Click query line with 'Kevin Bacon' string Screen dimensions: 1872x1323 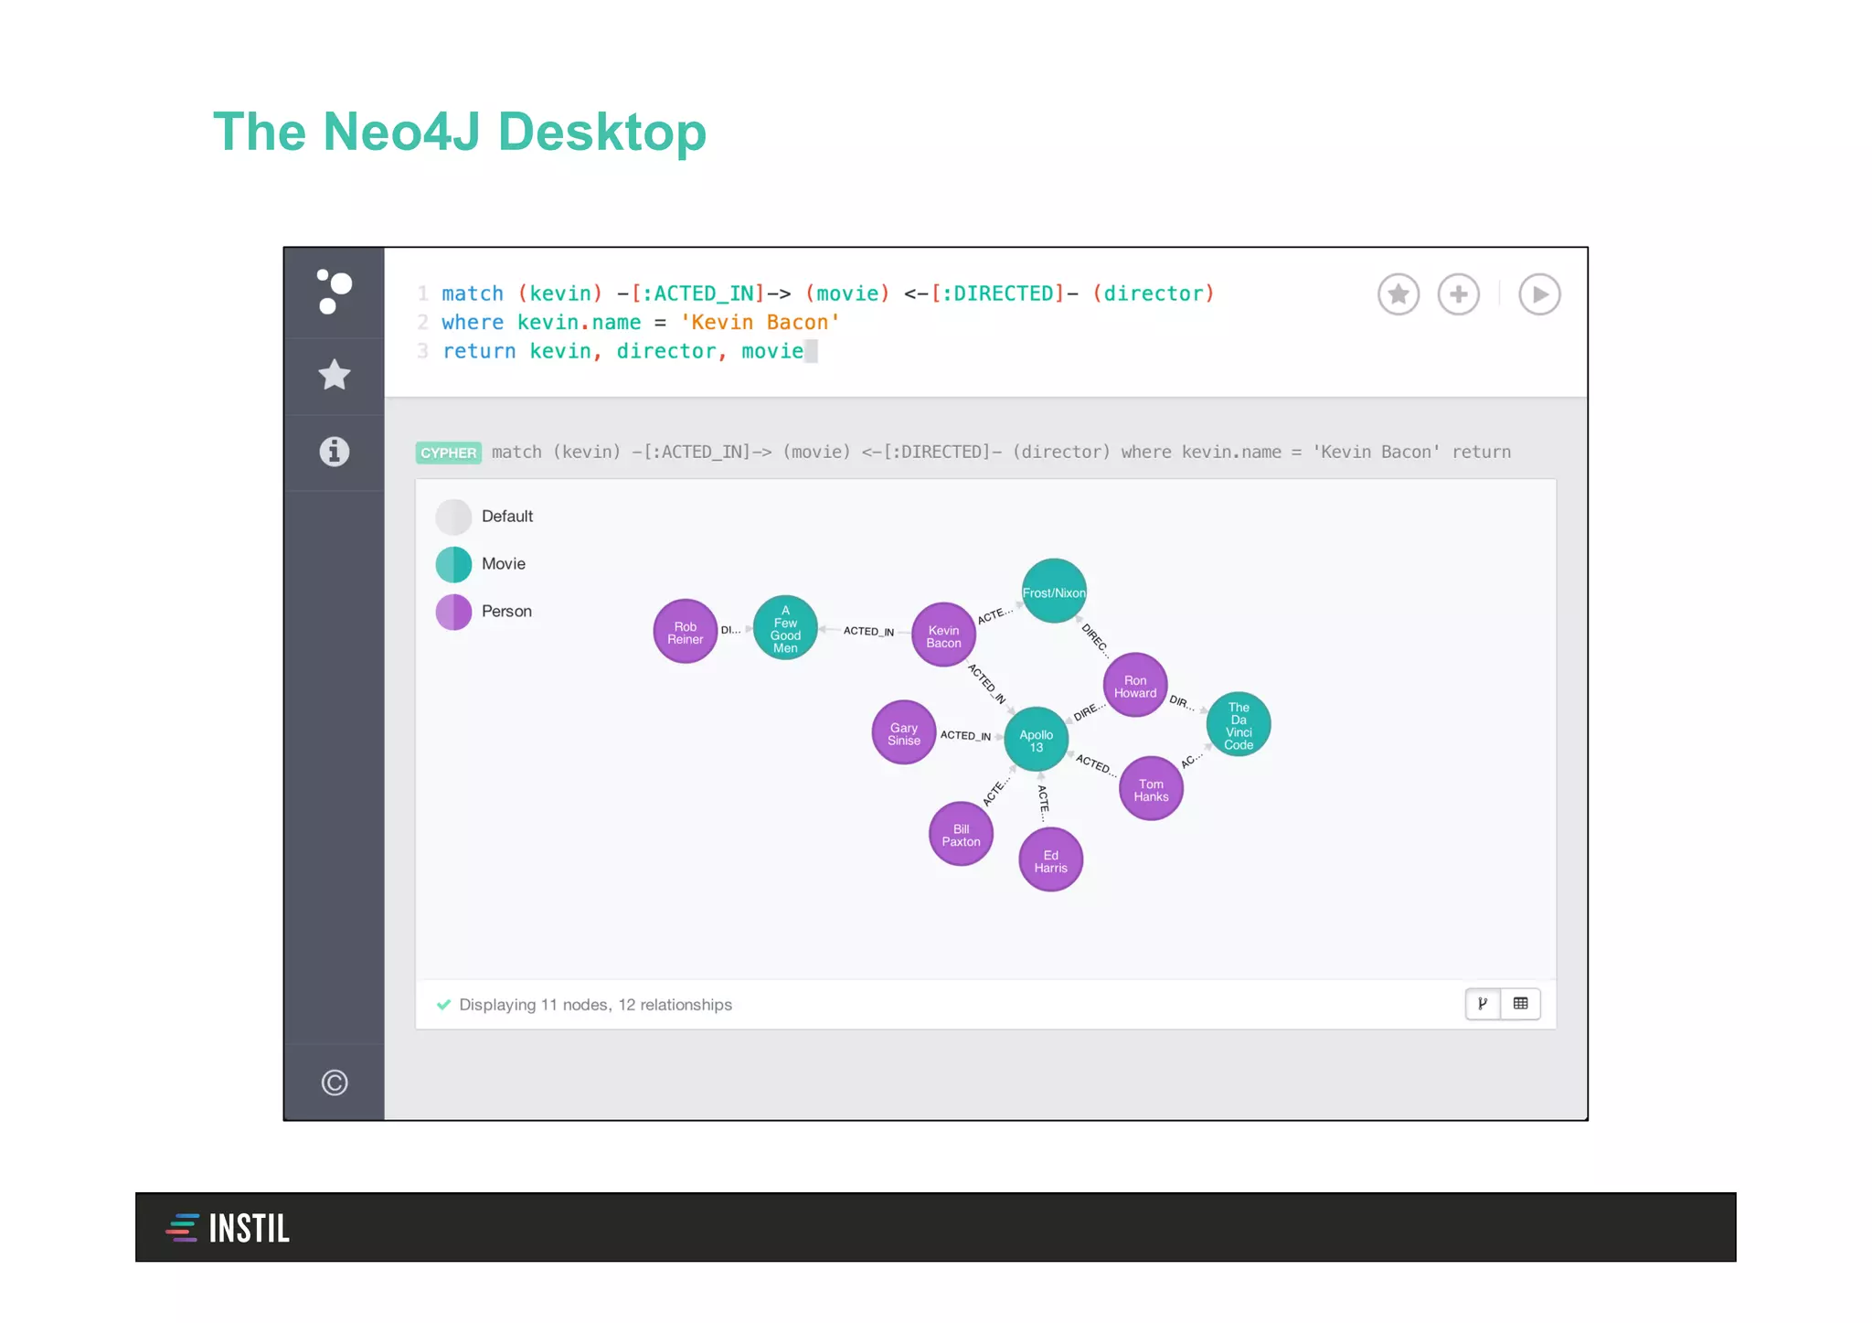coord(640,323)
